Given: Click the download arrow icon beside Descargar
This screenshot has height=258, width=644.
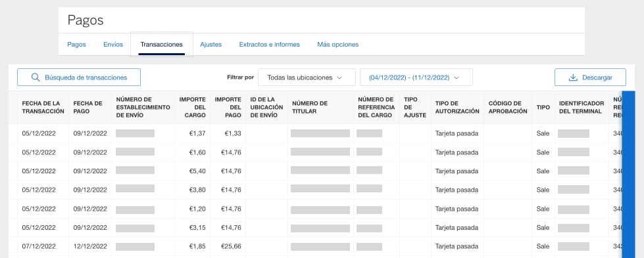Looking at the screenshot, I should pos(573,77).
